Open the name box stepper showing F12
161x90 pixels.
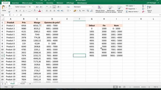[x=10, y=15]
